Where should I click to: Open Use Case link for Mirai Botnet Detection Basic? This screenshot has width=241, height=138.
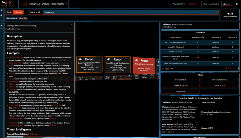215,64
